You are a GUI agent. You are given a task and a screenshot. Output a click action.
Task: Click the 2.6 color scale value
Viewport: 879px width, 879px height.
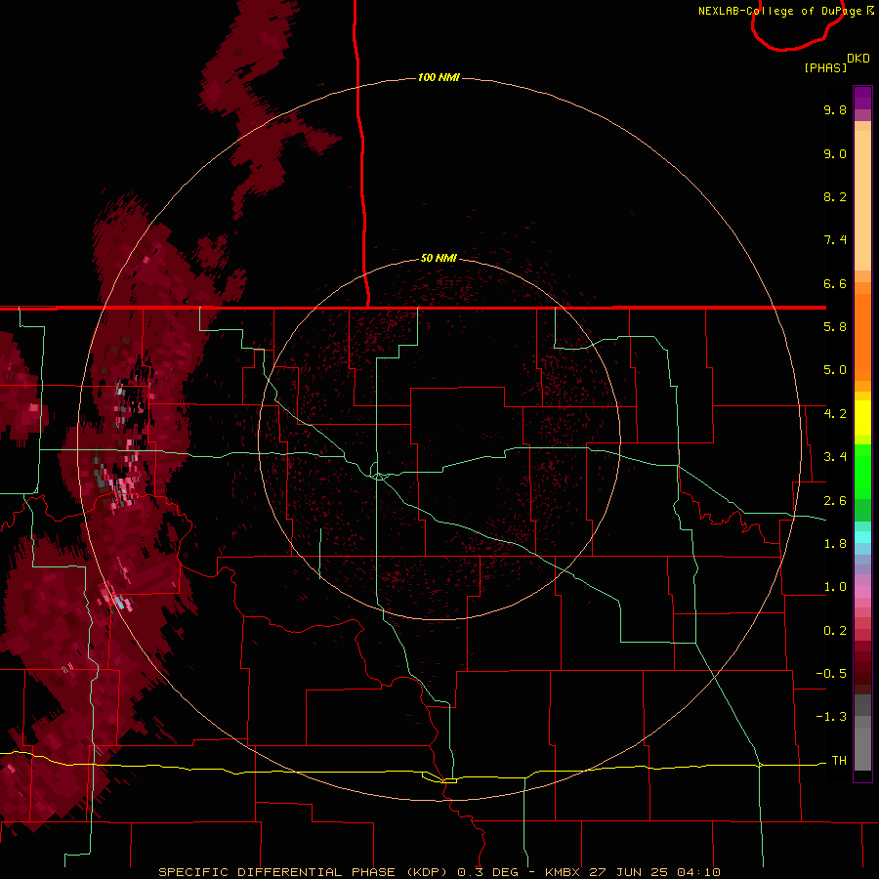pyautogui.click(x=835, y=501)
